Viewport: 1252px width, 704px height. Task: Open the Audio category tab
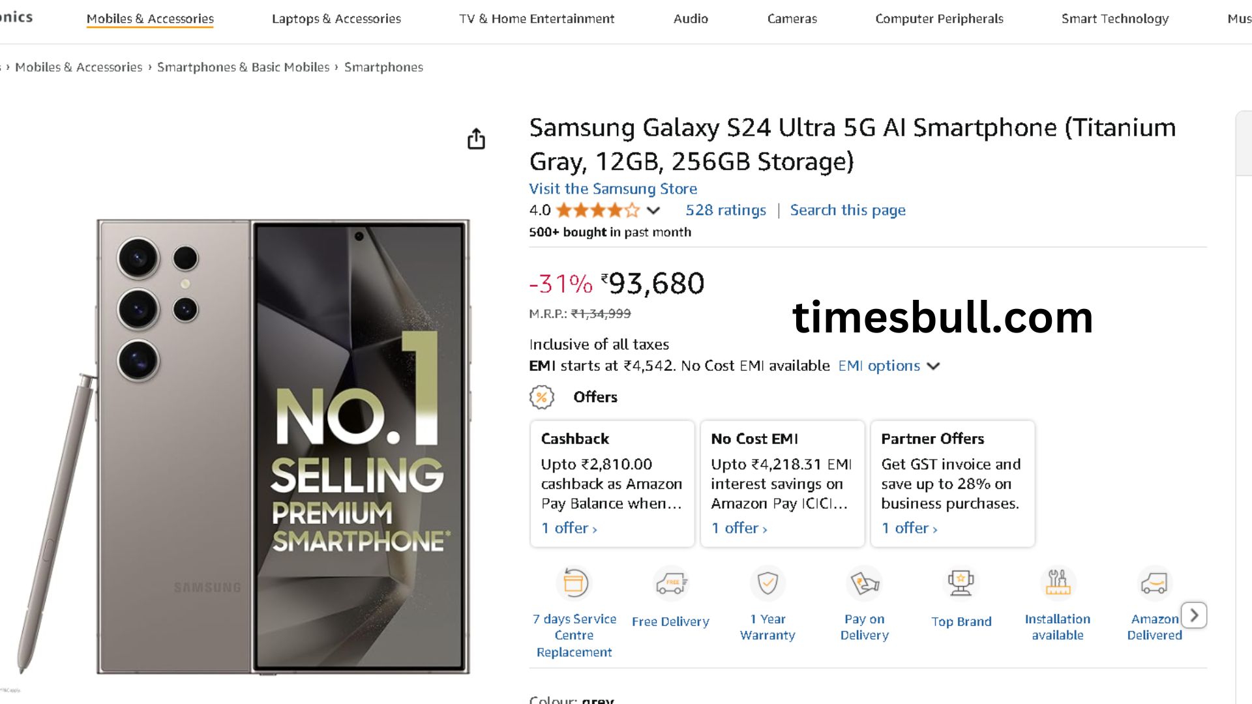[x=691, y=19]
